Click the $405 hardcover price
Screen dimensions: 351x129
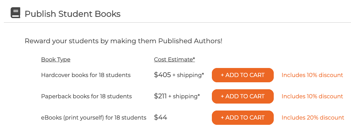click(x=162, y=75)
